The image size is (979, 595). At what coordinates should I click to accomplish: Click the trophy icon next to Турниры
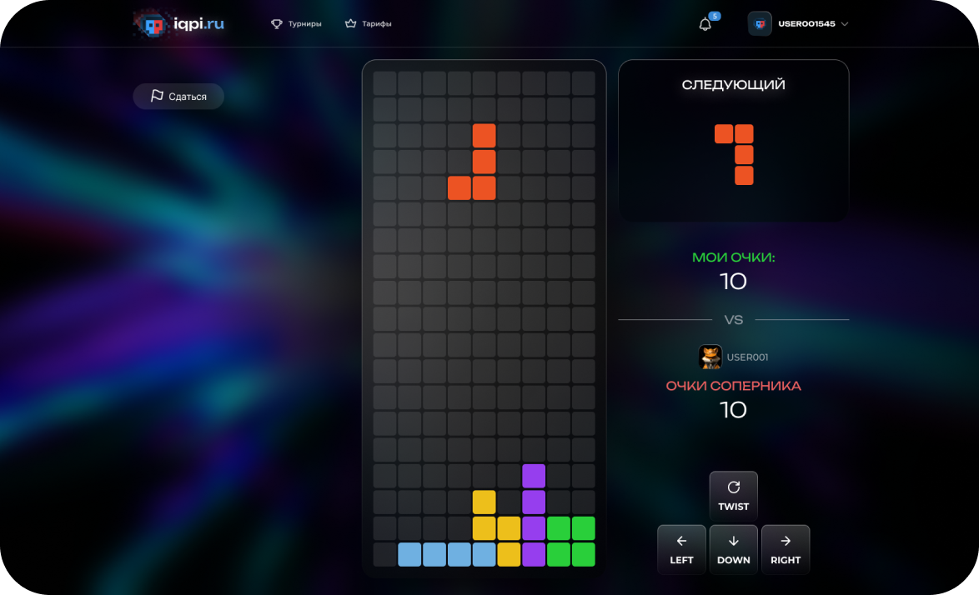point(277,24)
